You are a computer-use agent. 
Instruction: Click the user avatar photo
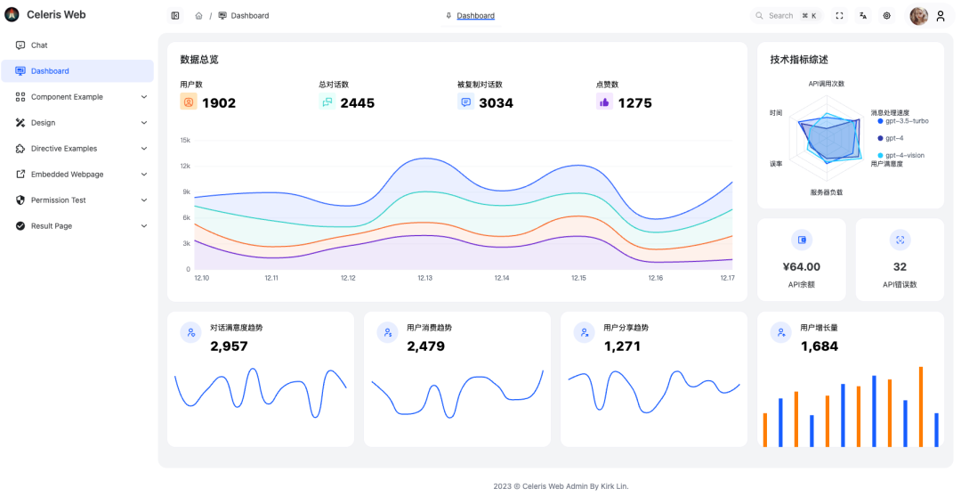[x=918, y=16]
